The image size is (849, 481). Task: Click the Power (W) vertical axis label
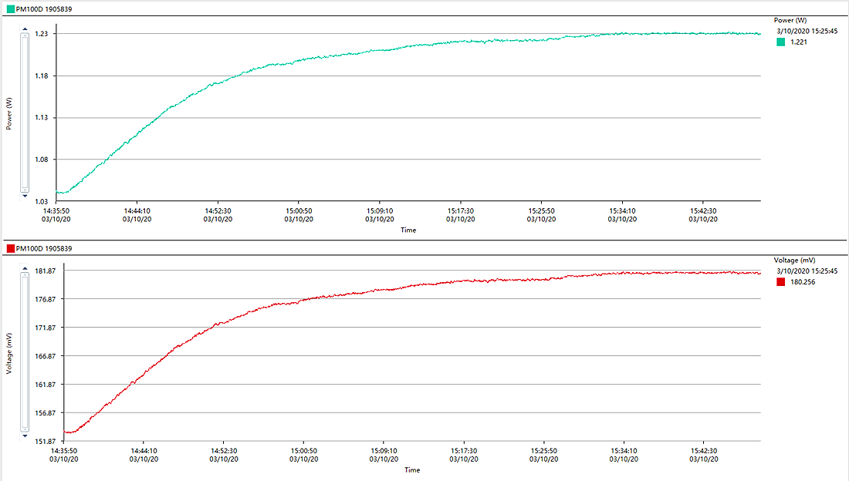[x=9, y=113]
